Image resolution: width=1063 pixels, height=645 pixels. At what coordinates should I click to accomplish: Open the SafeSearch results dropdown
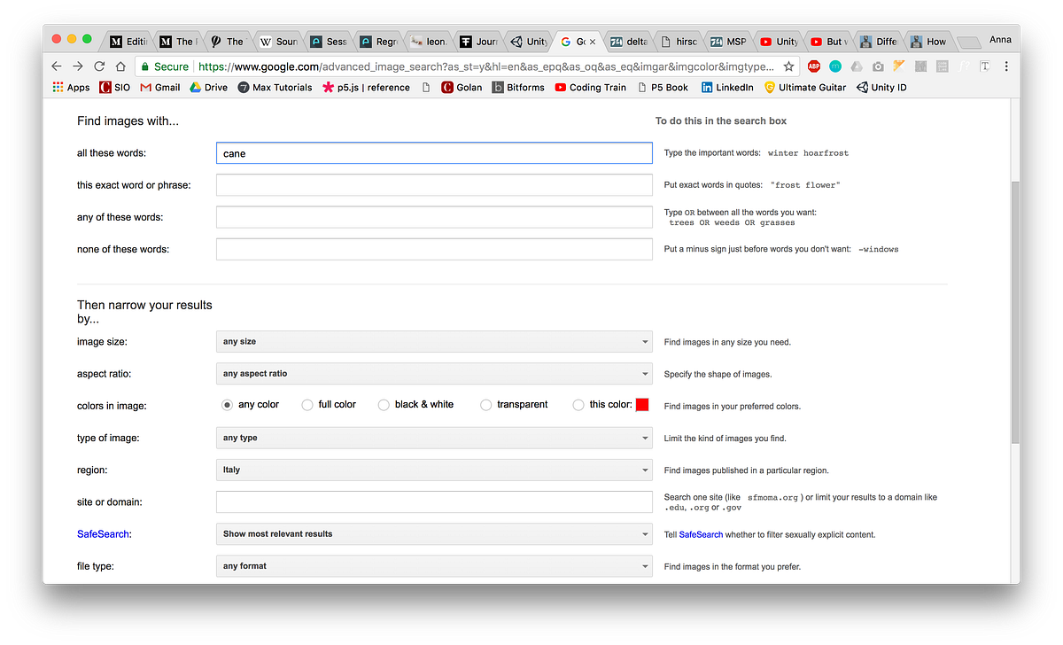point(434,533)
